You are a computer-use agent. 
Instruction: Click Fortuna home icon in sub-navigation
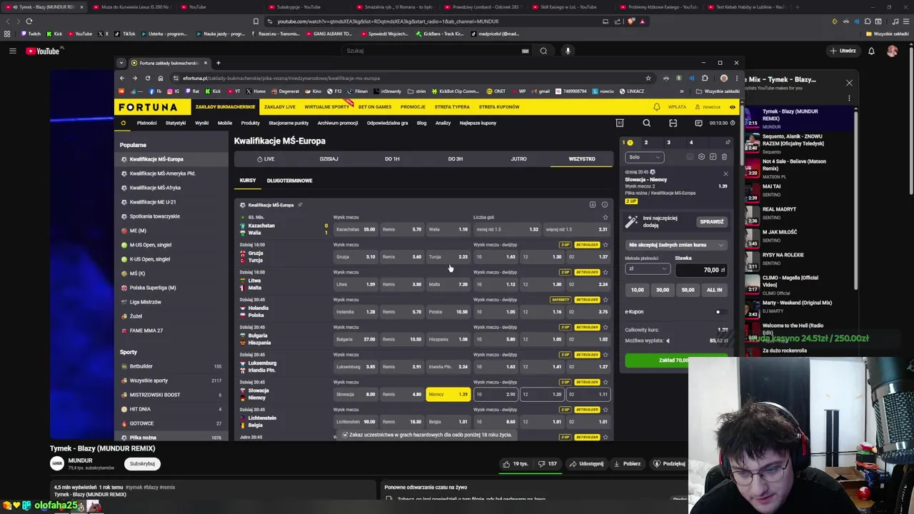pos(123,123)
